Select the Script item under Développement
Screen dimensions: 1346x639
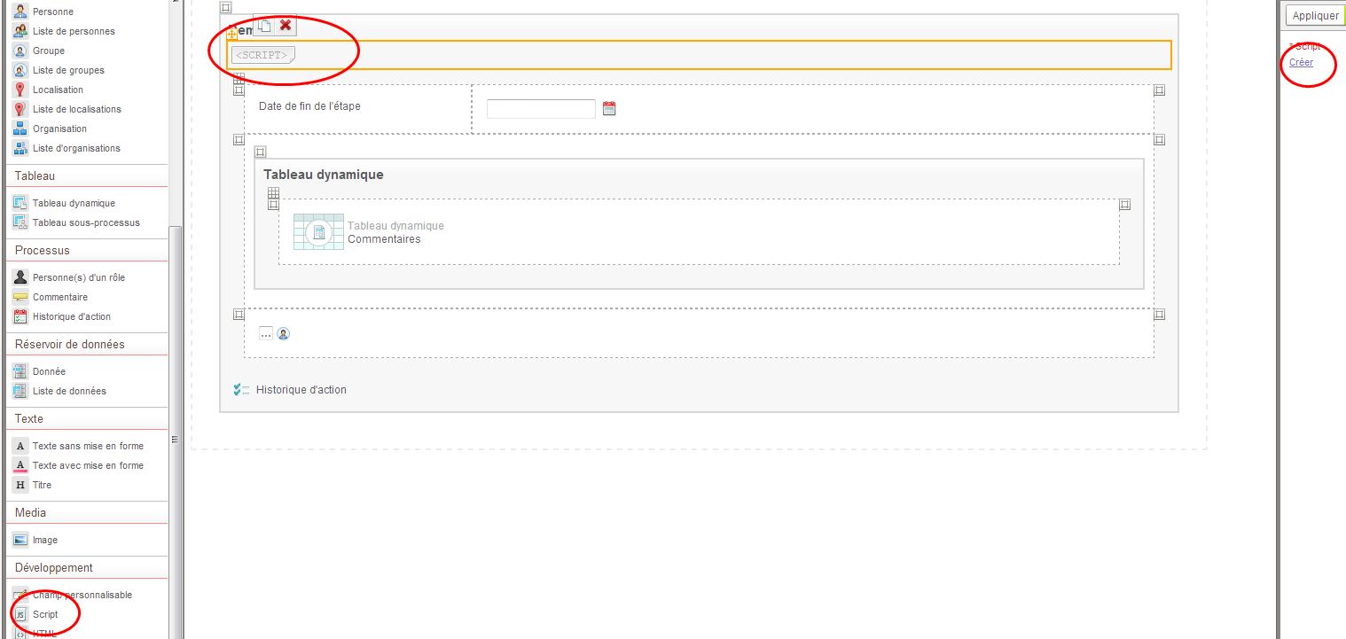[35, 614]
